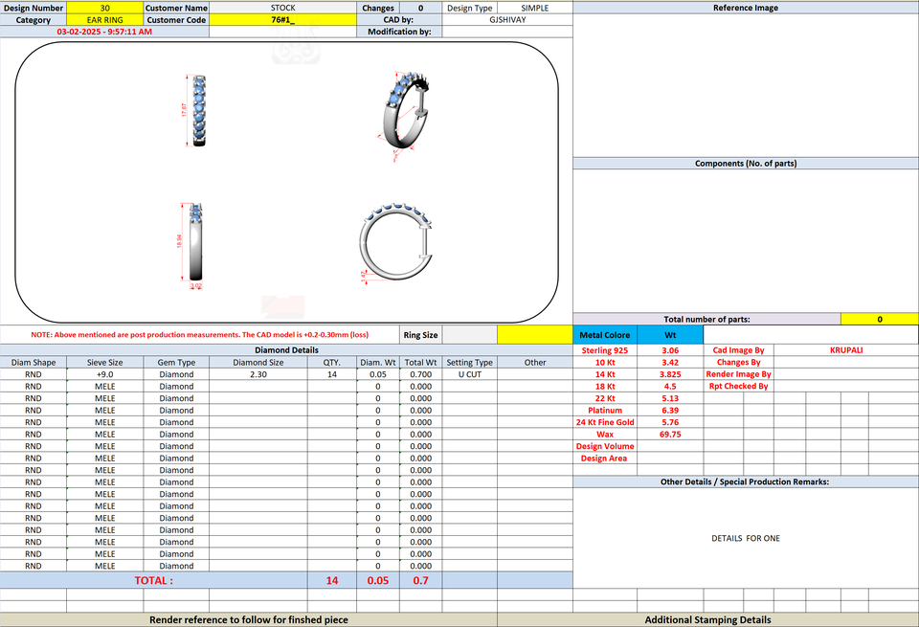Click the EAR RING category cell
919x627 pixels.
pyautogui.click(x=105, y=20)
